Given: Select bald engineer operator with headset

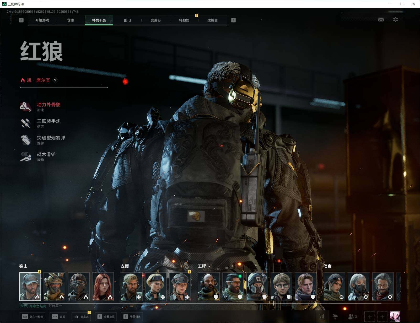Looking at the screenshot, I should tap(208, 287).
